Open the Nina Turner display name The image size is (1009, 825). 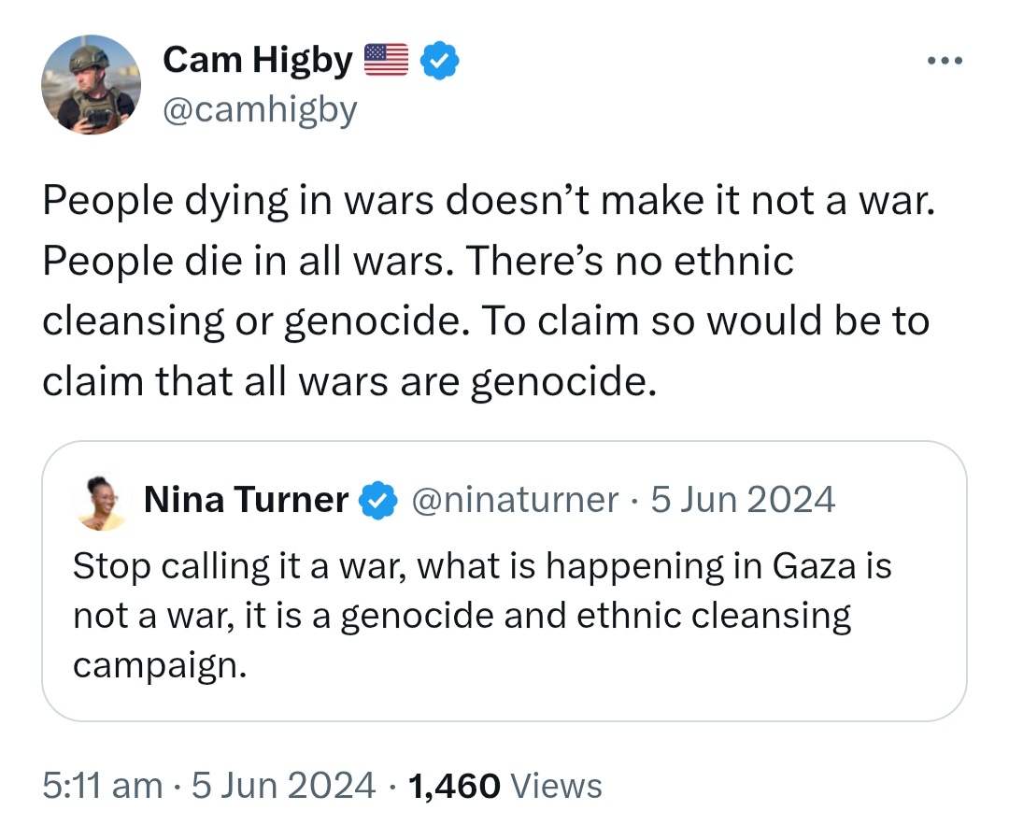pyautogui.click(x=246, y=499)
